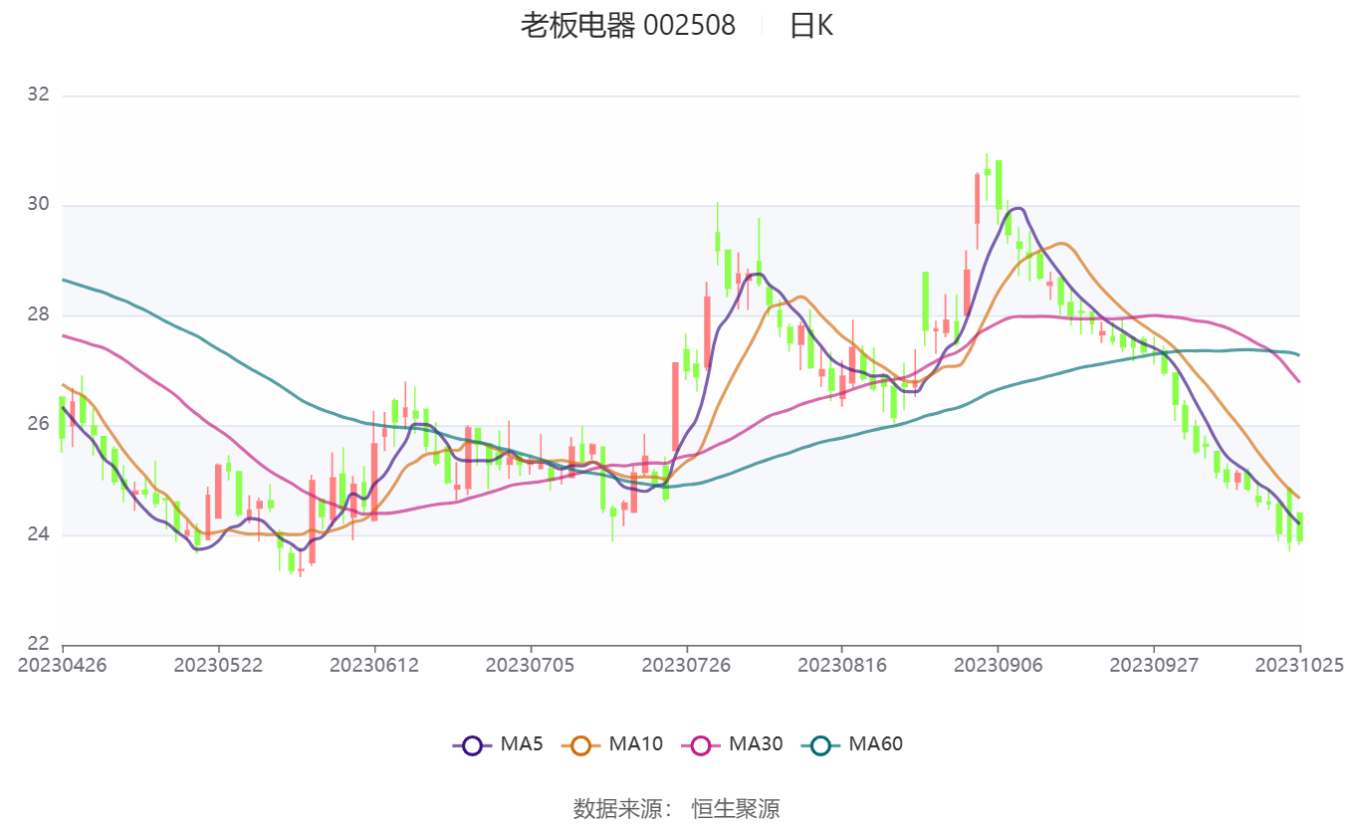Click the y-axis value 22
The width and height of the screenshot is (1354, 824).
(38, 644)
